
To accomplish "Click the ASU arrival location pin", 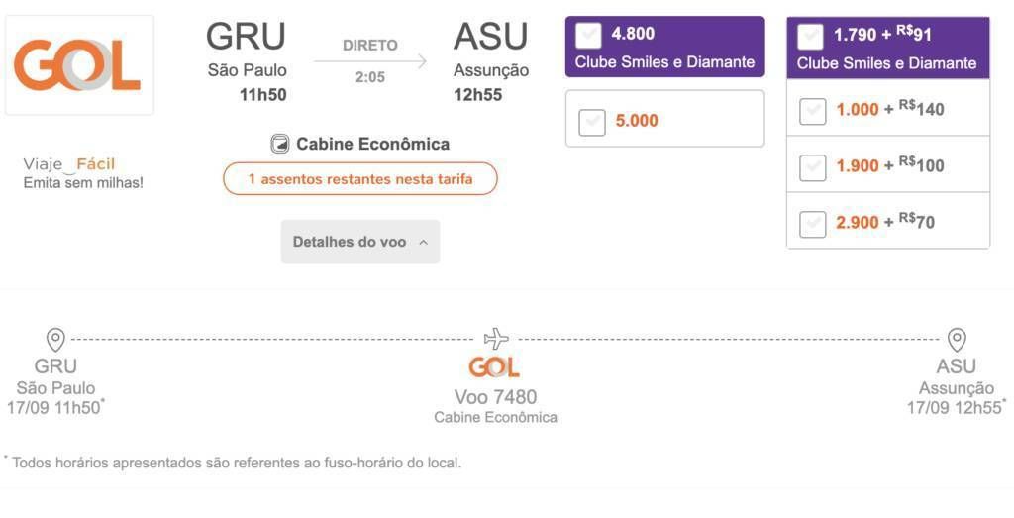I will click(957, 340).
